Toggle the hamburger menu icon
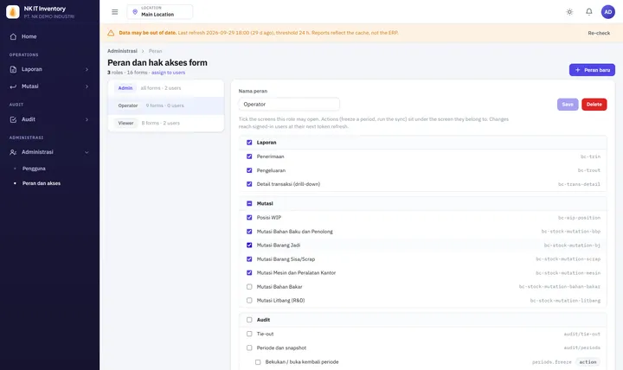This screenshot has width=623, height=370. pyautogui.click(x=115, y=12)
